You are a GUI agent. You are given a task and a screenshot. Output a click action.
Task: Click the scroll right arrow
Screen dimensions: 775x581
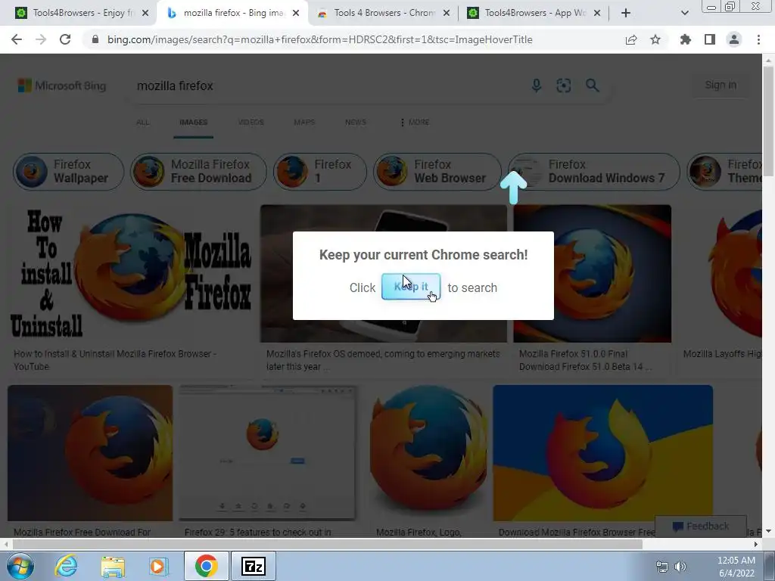[756, 544]
